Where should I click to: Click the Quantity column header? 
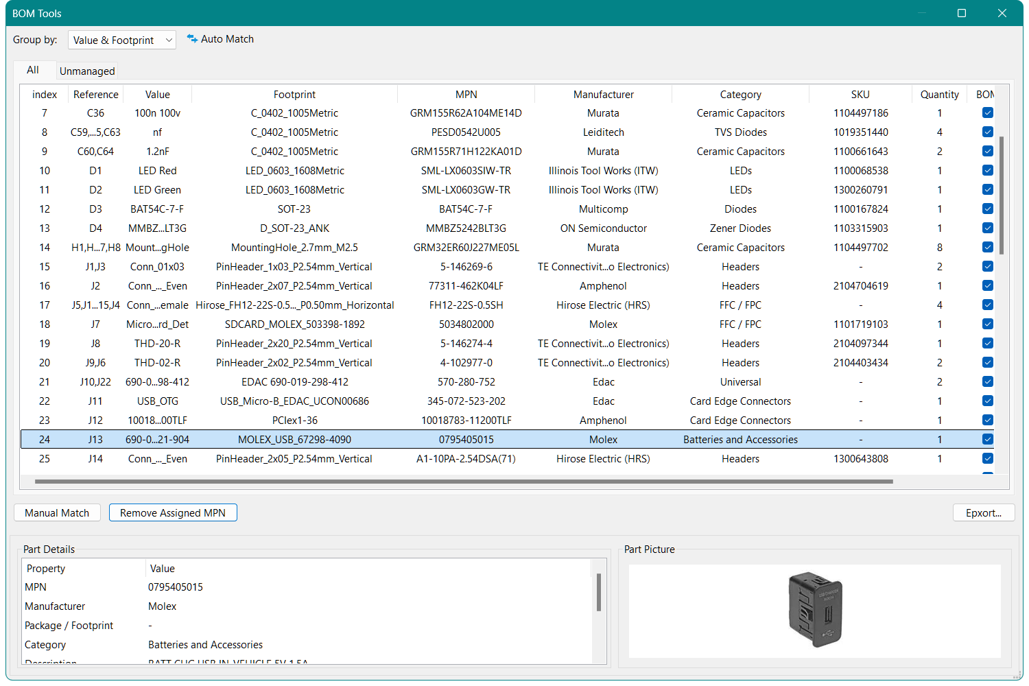pyautogui.click(x=938, y=95)
